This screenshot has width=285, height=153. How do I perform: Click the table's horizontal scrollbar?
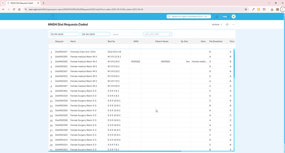pos(115,151)
